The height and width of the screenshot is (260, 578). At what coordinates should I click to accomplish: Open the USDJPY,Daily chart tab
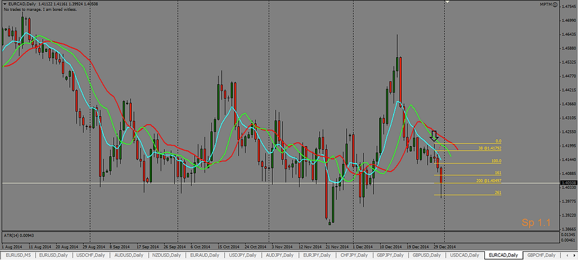tap(242, 255)
